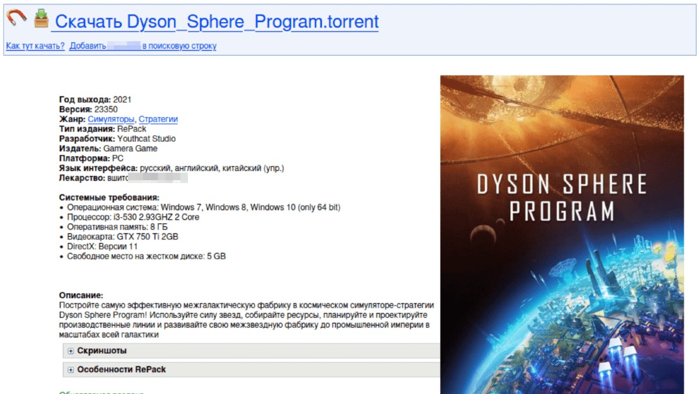Click the Издатель: Gamera Game line
The image size is (698, 394).
point(108,149)
